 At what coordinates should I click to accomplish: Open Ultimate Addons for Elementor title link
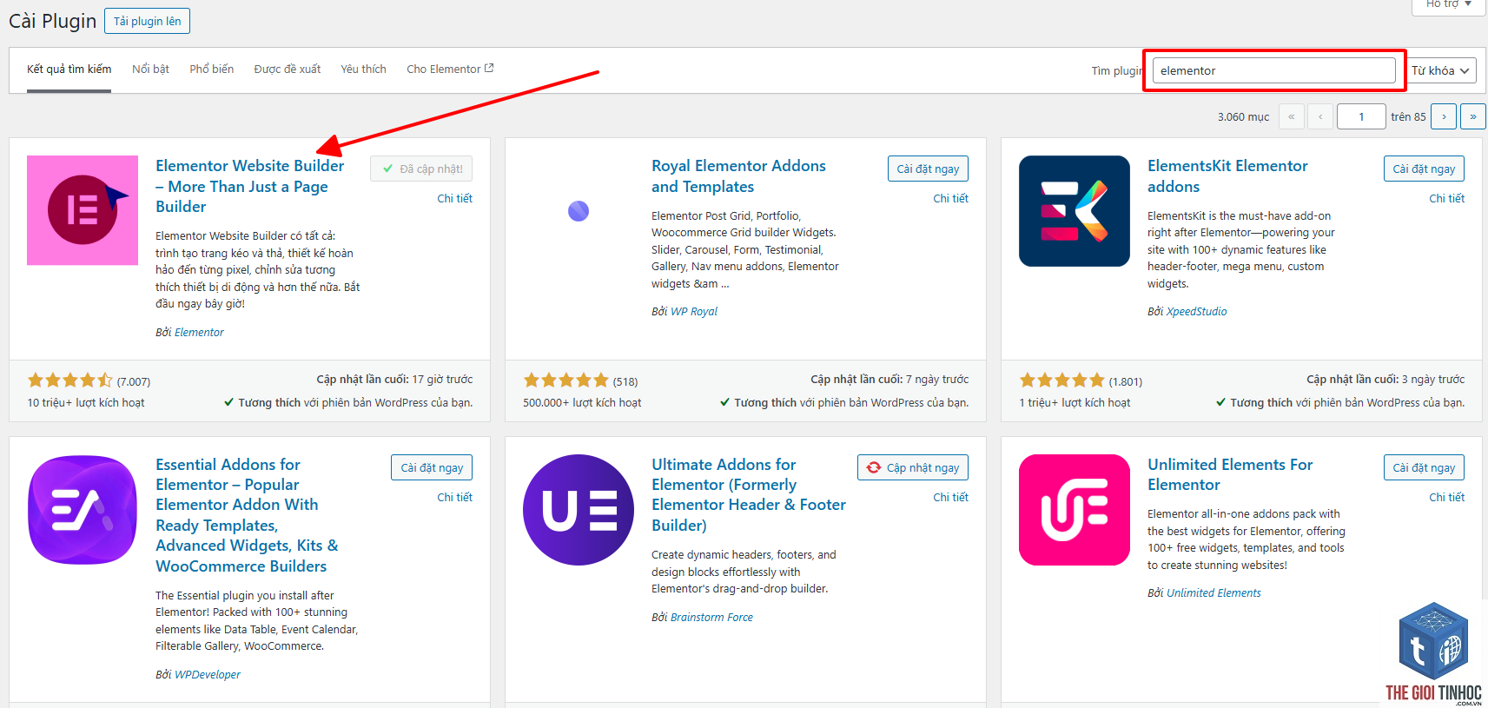(x=749, y=495)
